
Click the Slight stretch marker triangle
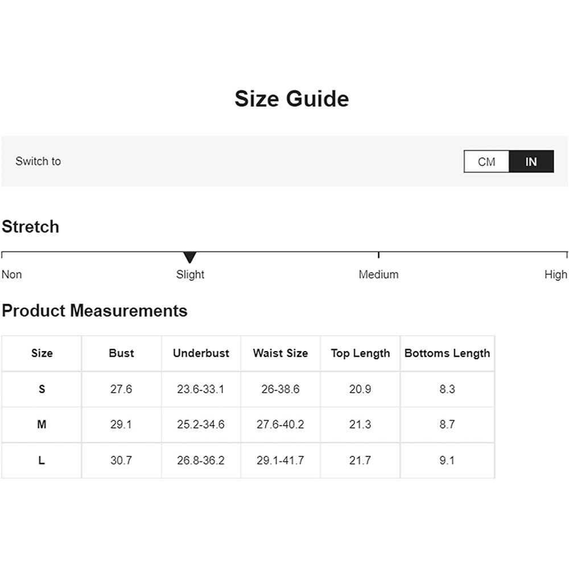coord(190,257)
